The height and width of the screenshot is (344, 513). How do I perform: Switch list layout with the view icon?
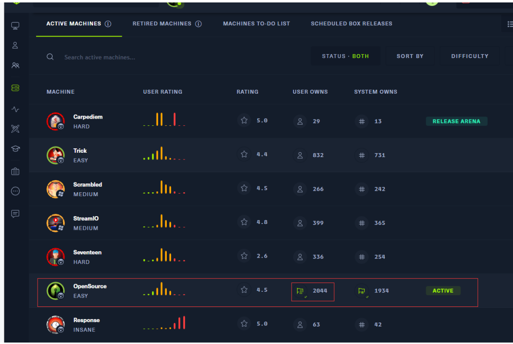point(510,23)
